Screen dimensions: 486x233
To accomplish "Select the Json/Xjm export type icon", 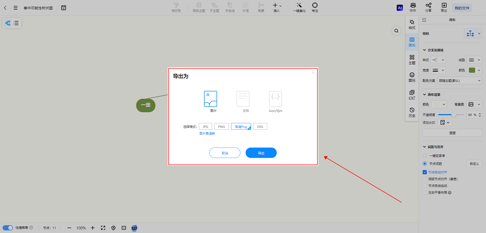I will click(275, 99).
